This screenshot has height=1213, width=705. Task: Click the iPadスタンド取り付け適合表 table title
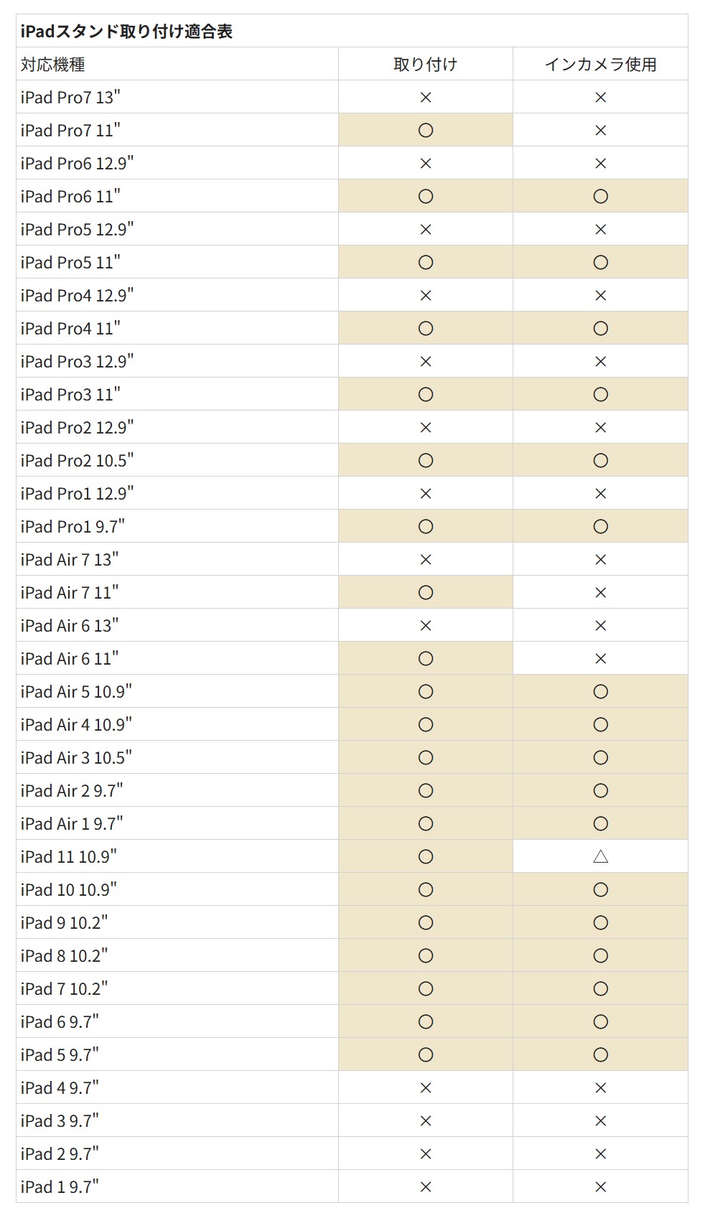point(126,31)
